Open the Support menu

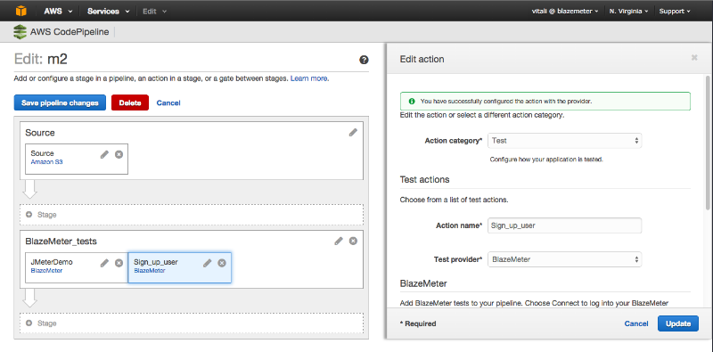pos(675,11)
